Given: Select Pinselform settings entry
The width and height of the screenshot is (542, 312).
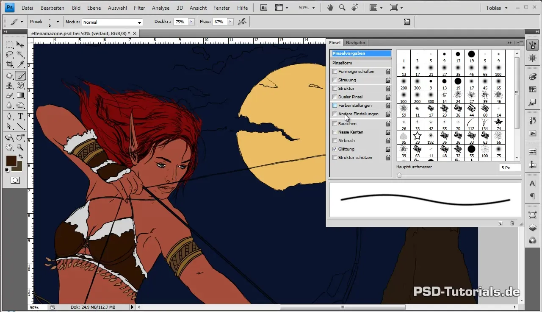Looking at the screenshot, I should pyautogui.click(x=342, y=63).
